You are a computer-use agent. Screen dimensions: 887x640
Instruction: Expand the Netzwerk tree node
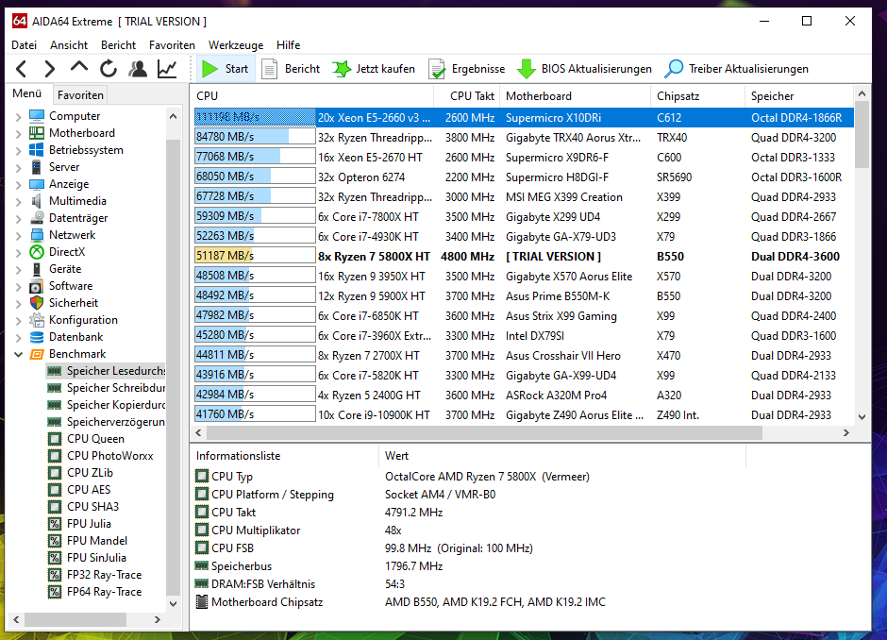(18, 235)
